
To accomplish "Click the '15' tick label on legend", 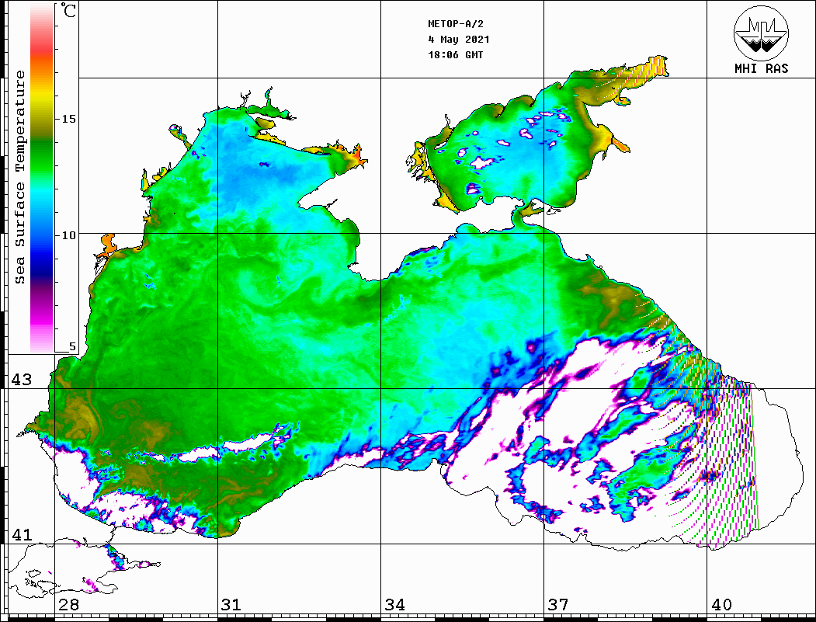I will 68,119.
